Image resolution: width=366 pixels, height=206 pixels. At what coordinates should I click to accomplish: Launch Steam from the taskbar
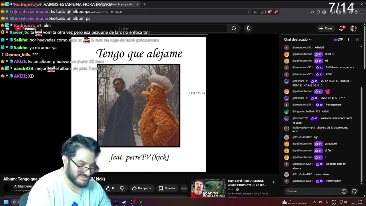click(x=124, y=202)
